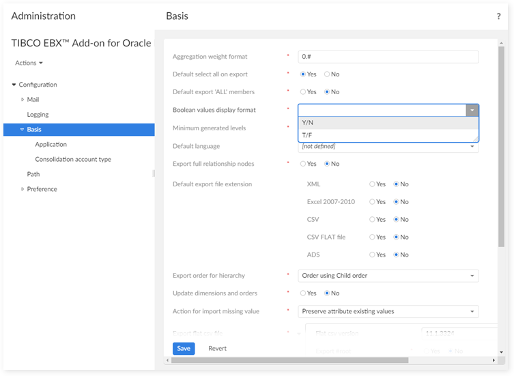Set Default select all on export to No
Screen dimensions: 514x376
[x=328, y=74]
